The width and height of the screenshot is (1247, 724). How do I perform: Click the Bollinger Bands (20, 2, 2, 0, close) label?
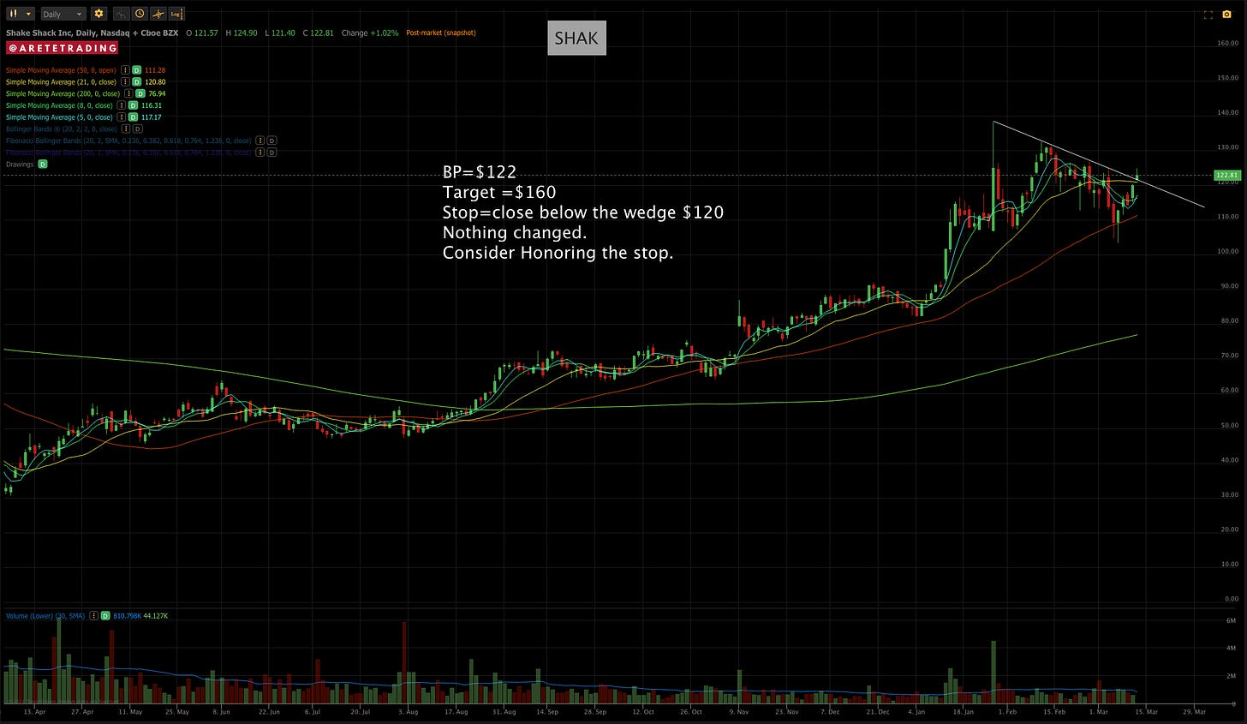62,129
